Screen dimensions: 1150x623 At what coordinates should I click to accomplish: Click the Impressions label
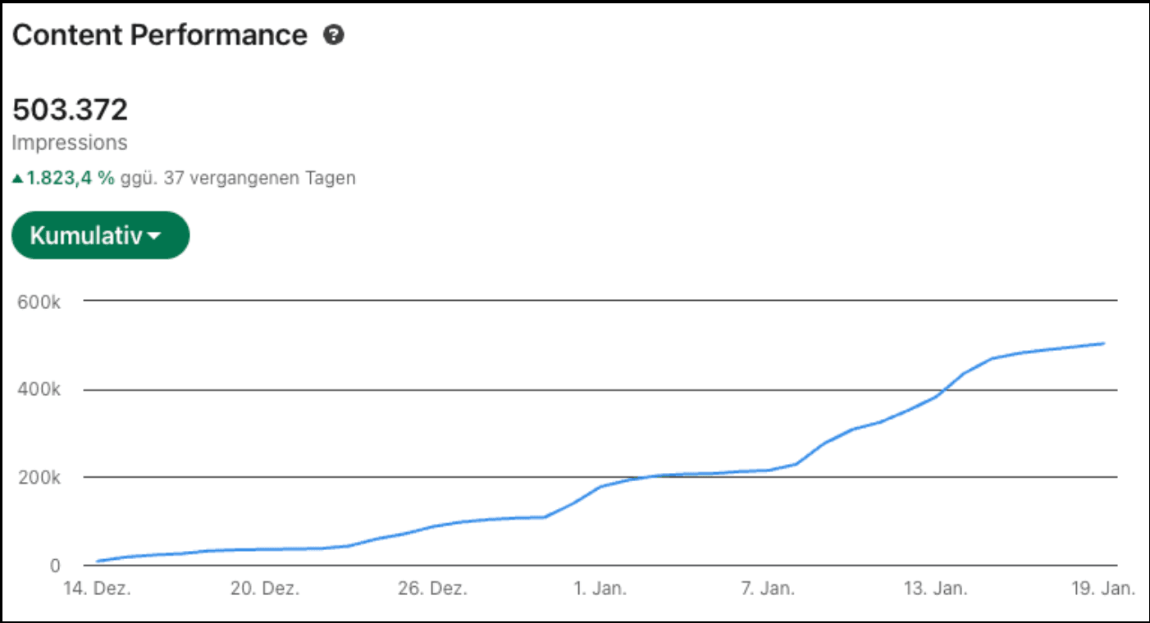pos(70,143)
